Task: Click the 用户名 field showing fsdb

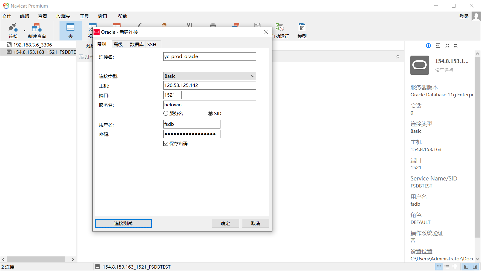Action: point(192,124)
